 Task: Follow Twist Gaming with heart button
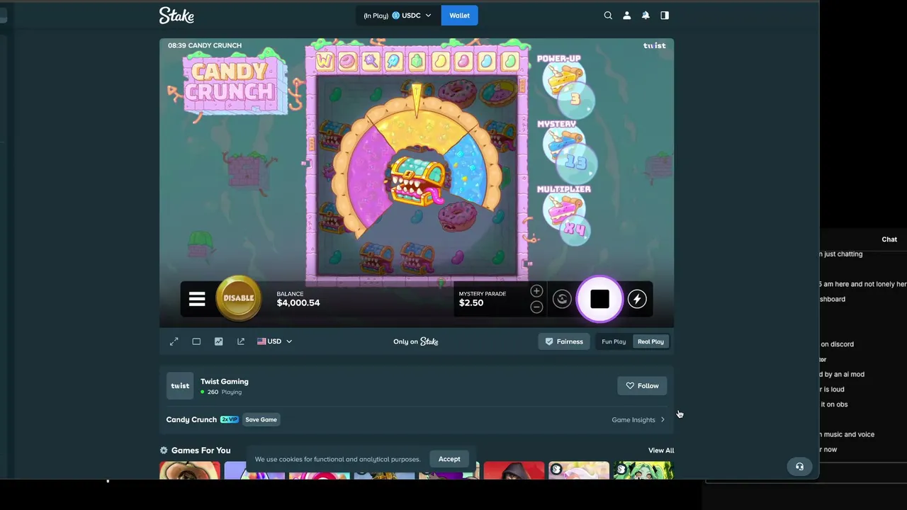642,386
